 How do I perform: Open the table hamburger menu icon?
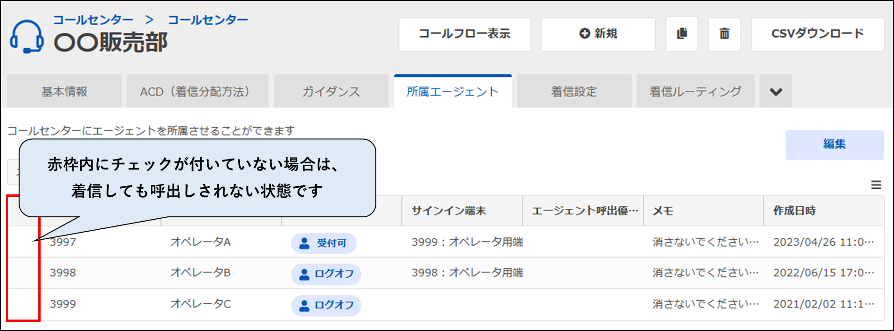pos(876,185)
